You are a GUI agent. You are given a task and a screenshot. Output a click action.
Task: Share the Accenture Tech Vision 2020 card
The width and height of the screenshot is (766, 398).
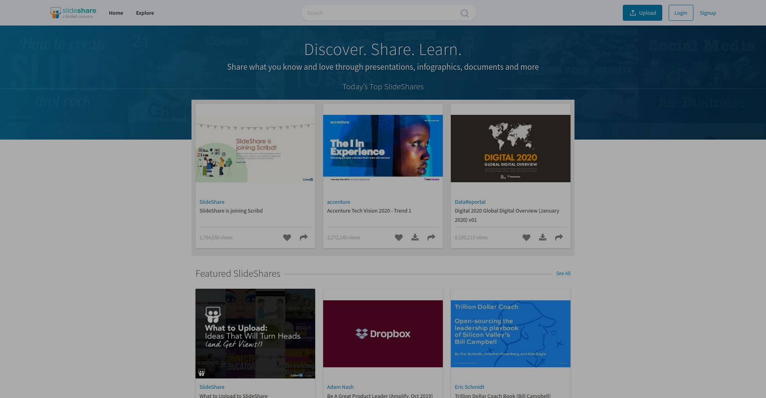(431, 238)
